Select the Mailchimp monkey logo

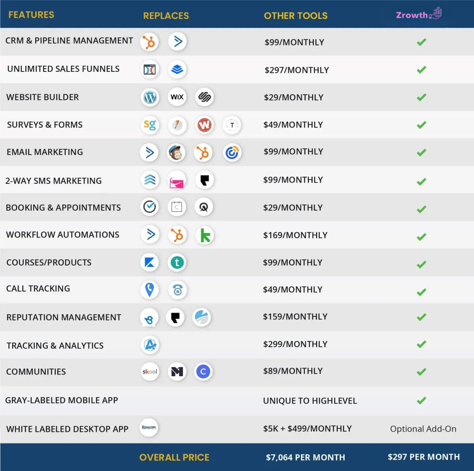pos(176,153)
